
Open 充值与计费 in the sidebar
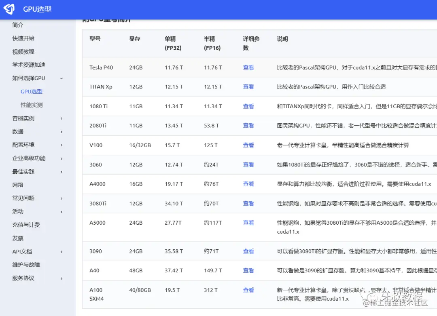(x=26, y=225)
